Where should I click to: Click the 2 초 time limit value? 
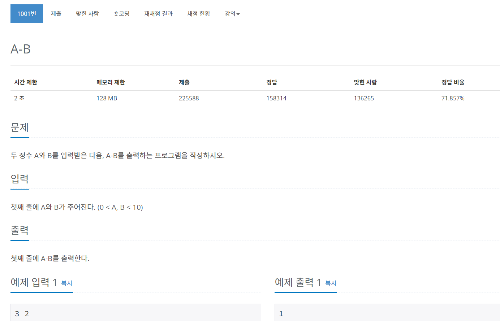point(19,98)
